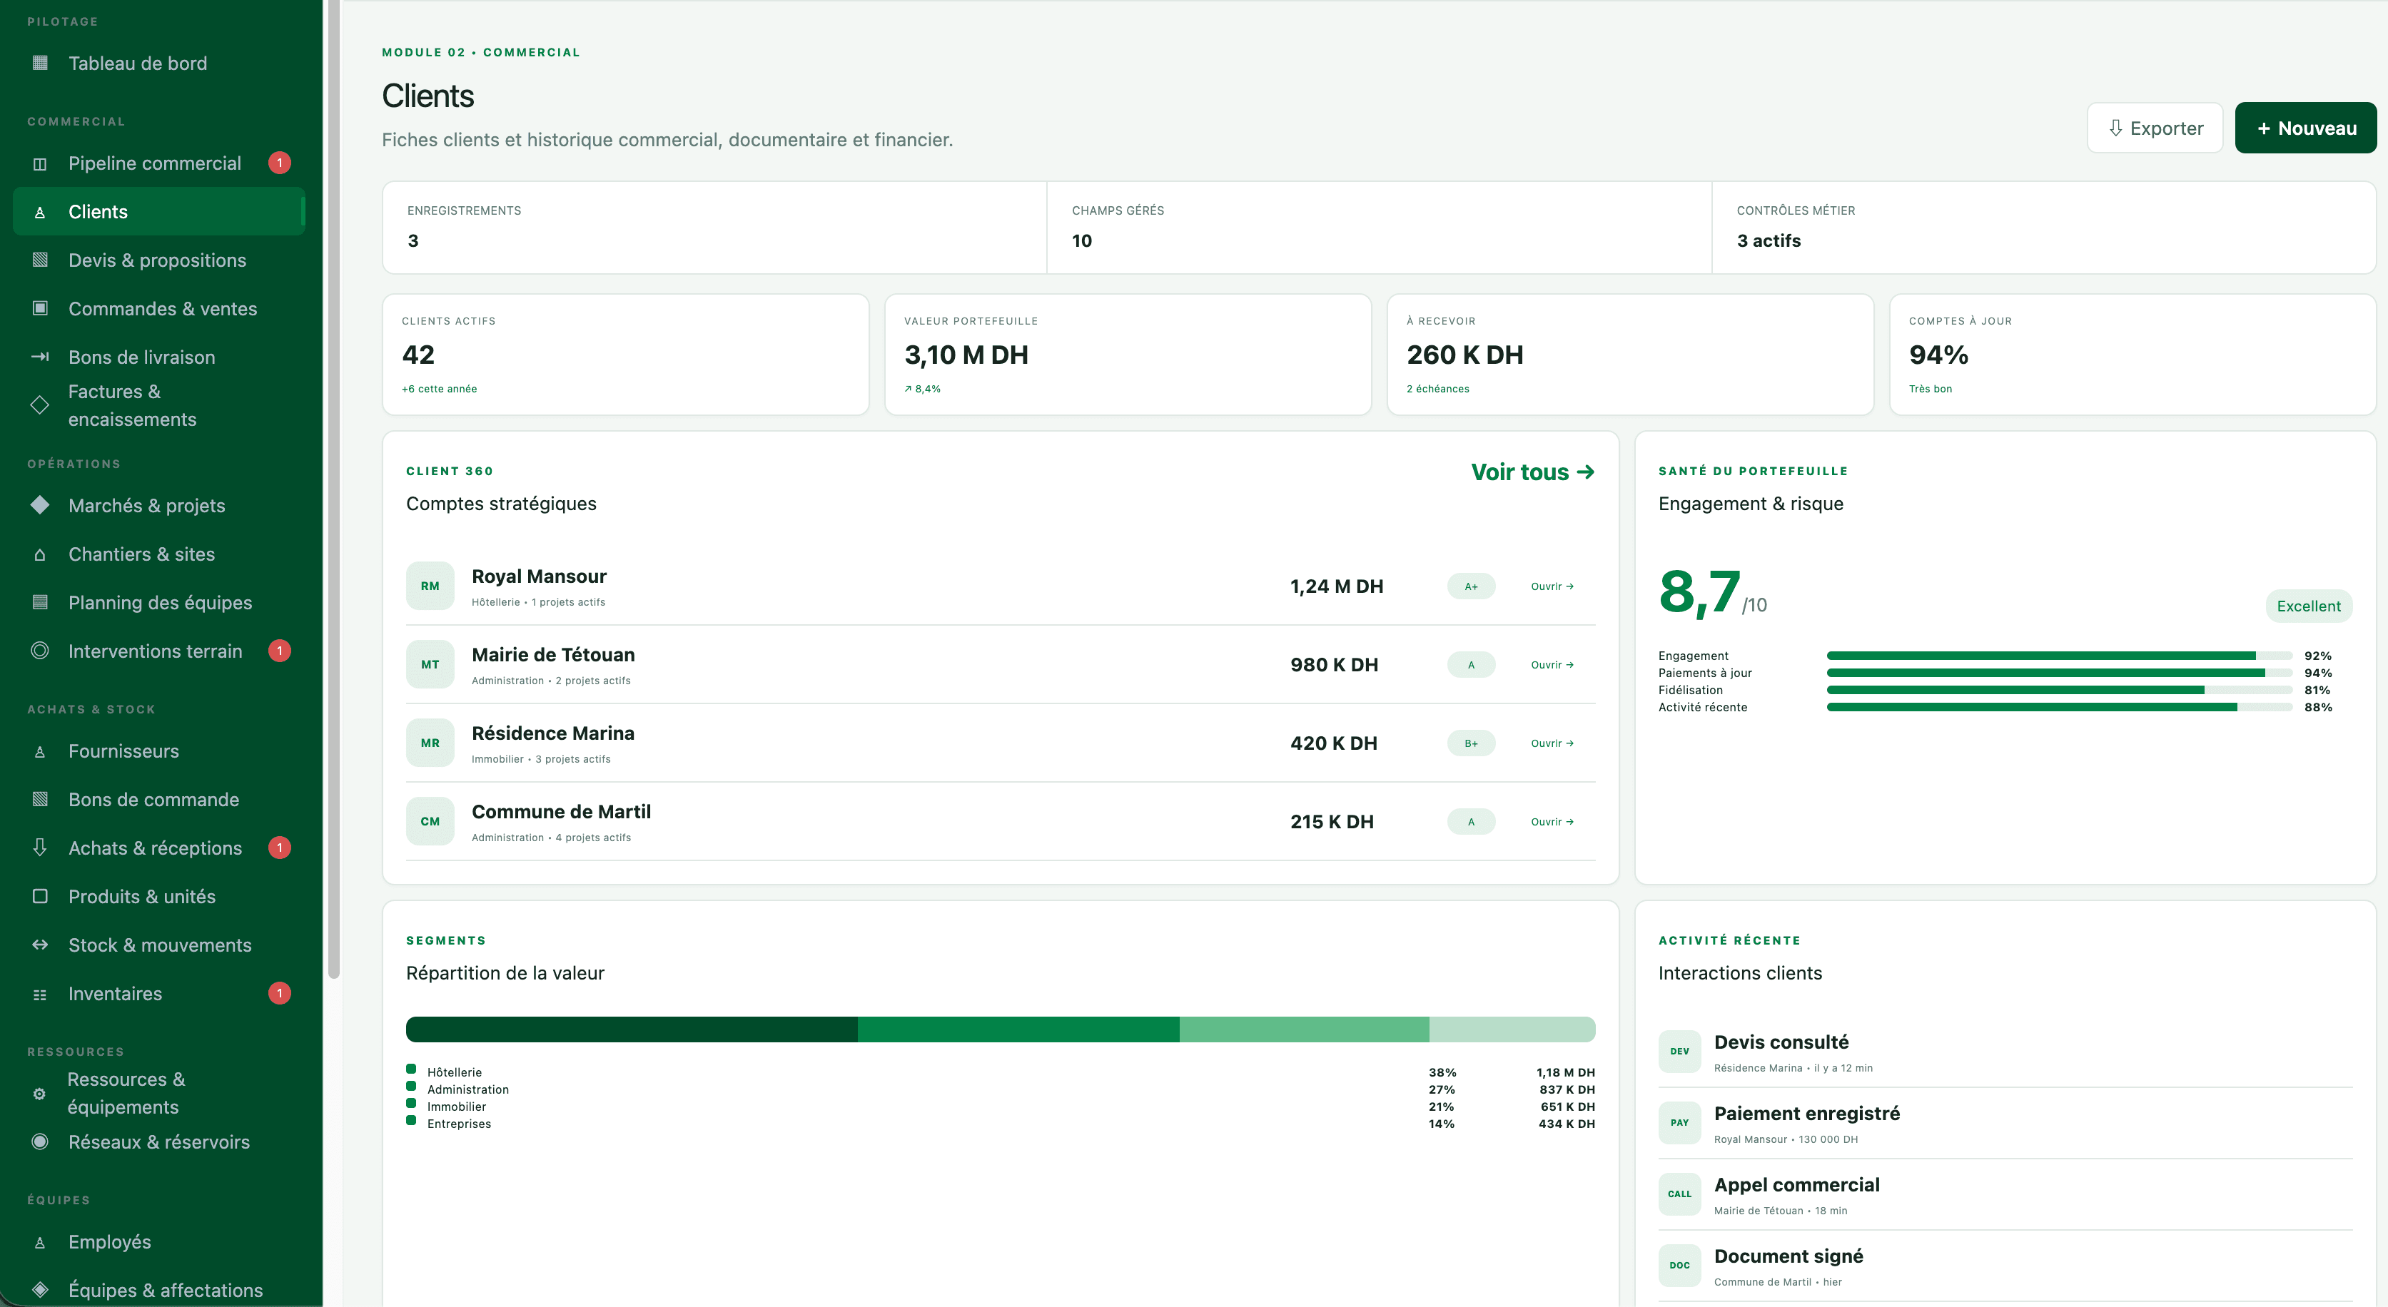Click the dark green Hôtellerie segment bar
The image size is (2388, 1307).
(x=632, y=1029)
